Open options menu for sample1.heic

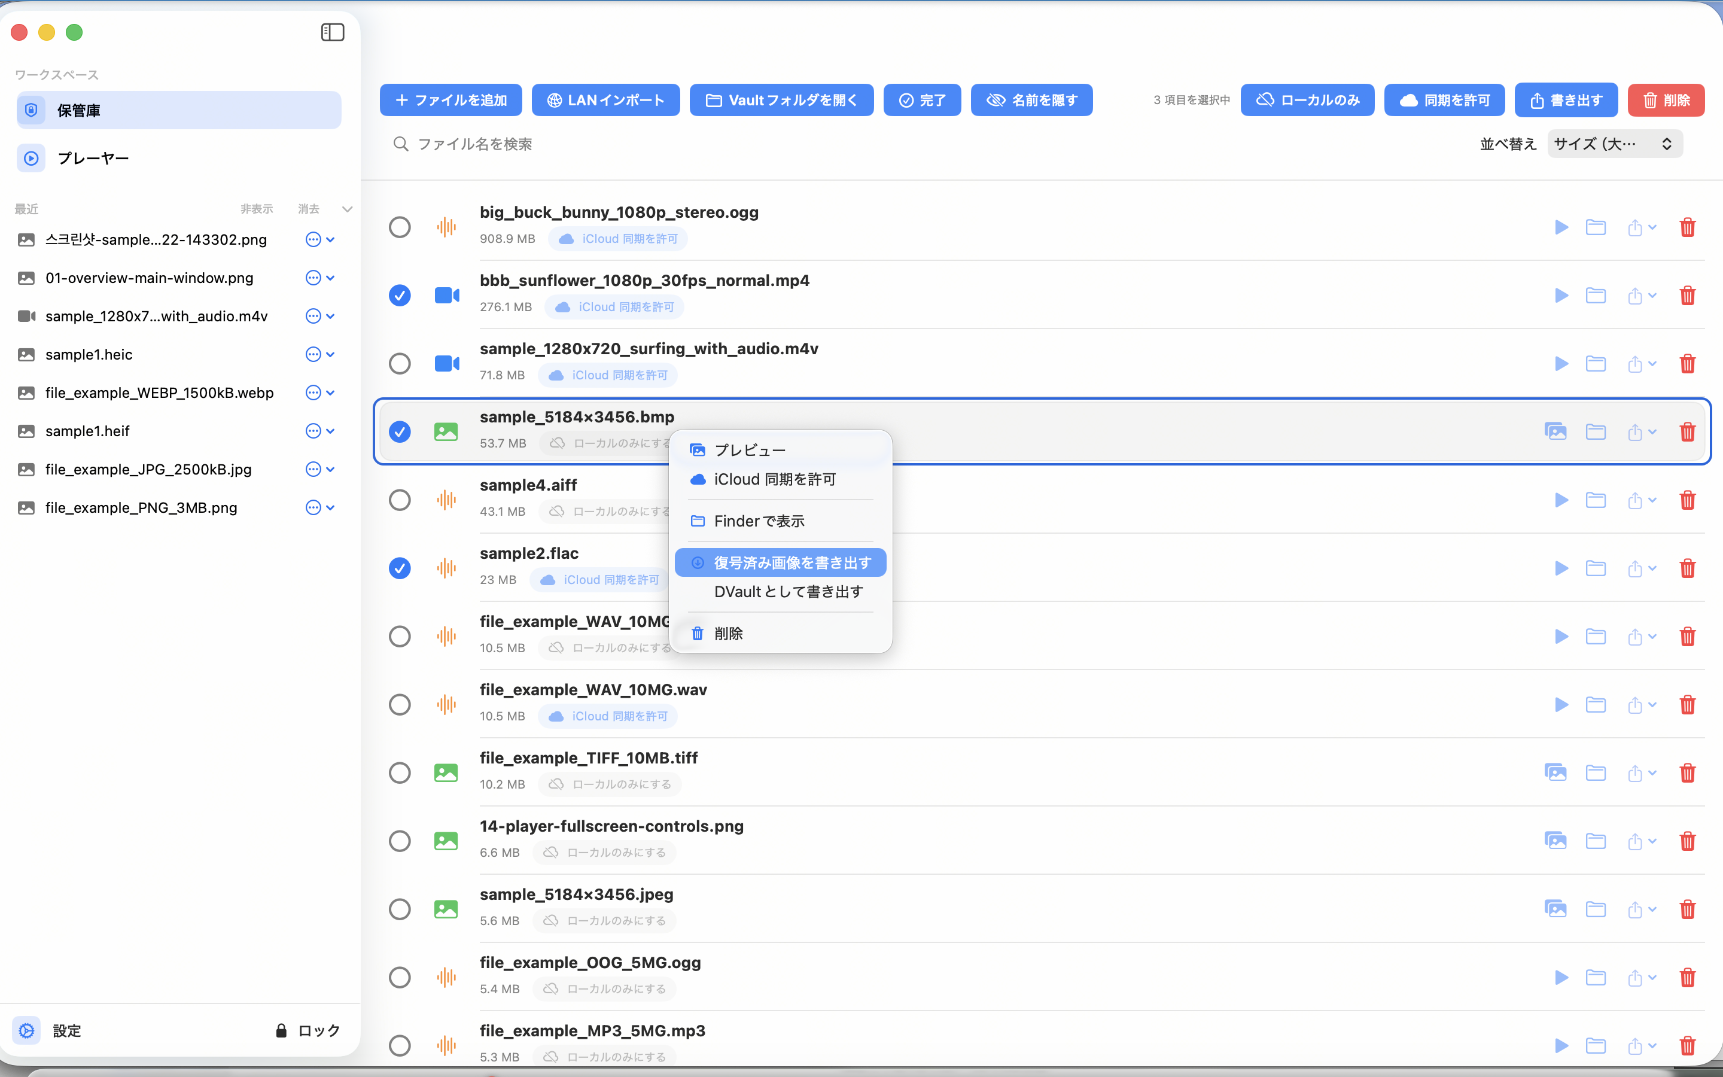click(x=313, y=354)
